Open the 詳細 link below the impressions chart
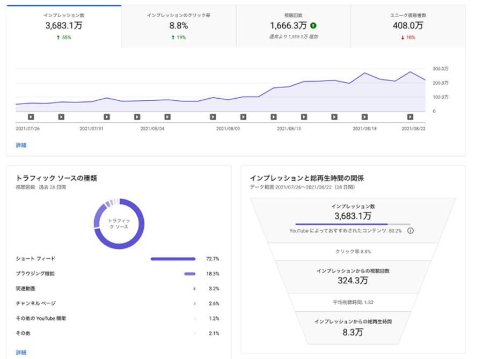 21,145
